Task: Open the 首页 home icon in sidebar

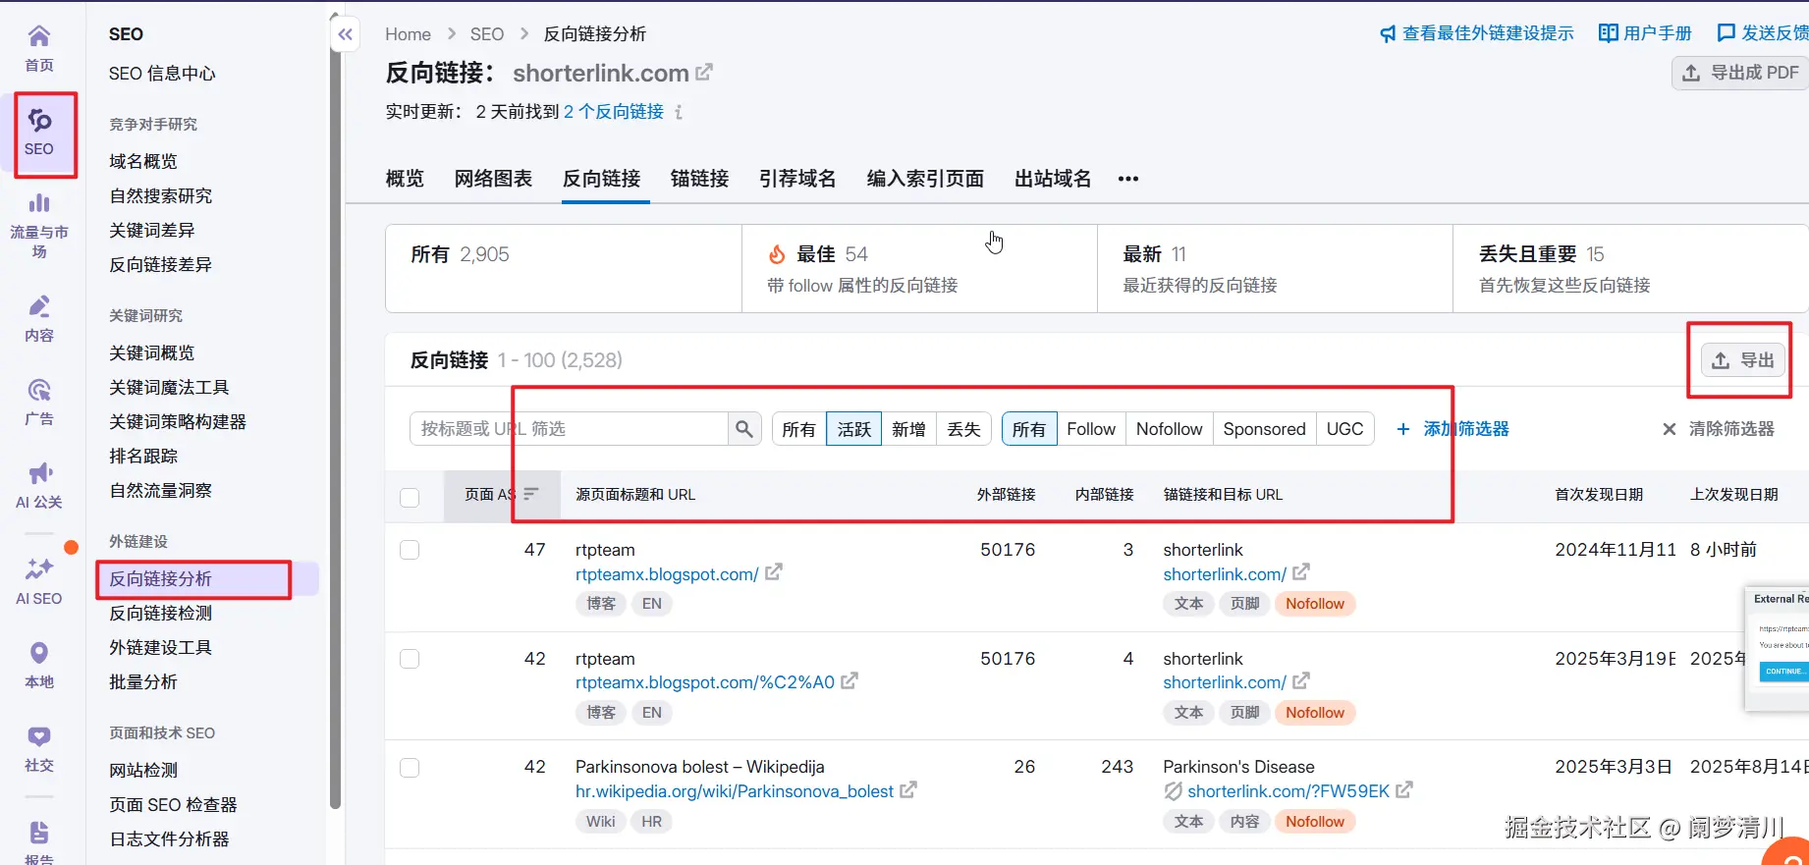Action: tap(39, 38)
